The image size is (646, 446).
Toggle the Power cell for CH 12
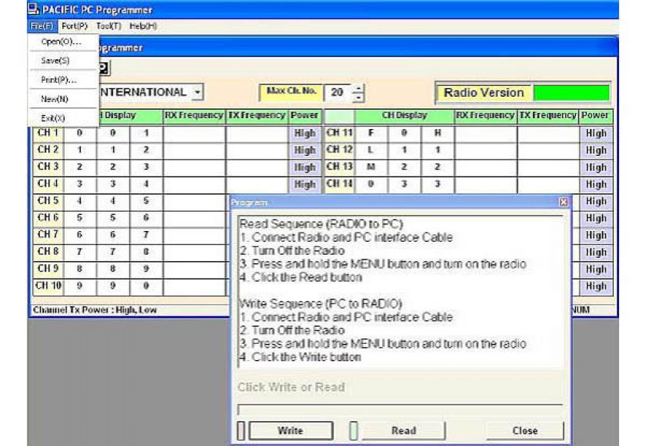point(596,150)
